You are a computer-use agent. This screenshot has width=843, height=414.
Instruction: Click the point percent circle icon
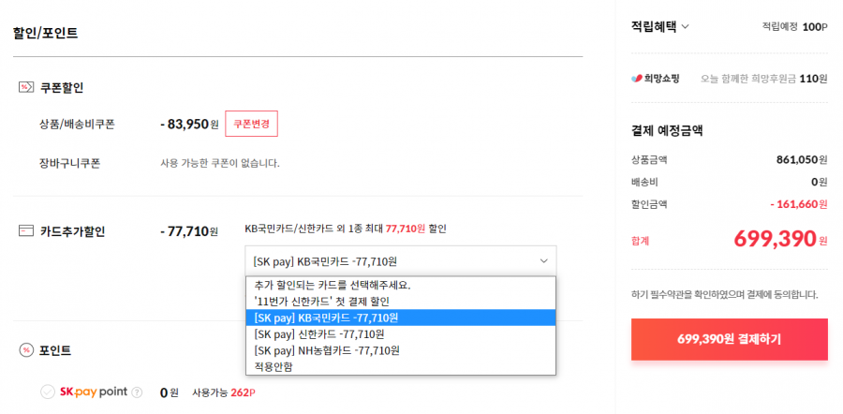point(26,350)
